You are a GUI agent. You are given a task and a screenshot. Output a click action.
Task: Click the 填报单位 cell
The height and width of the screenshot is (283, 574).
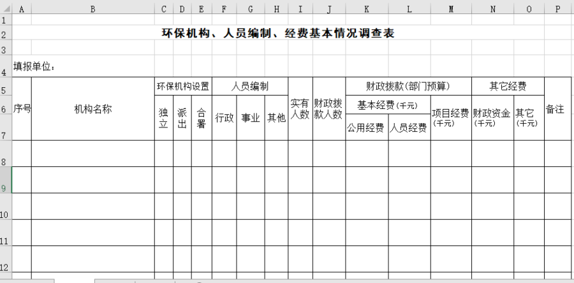(35, 66)
